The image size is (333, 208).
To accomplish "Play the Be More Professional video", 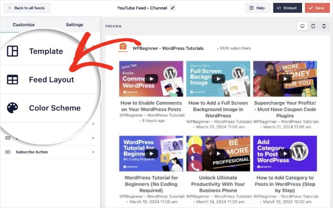I will pyautogui.click(x=218, y=154).
